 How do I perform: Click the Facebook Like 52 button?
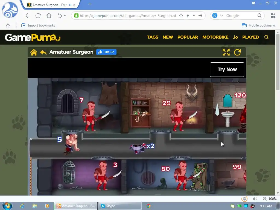tap(106, 52)
